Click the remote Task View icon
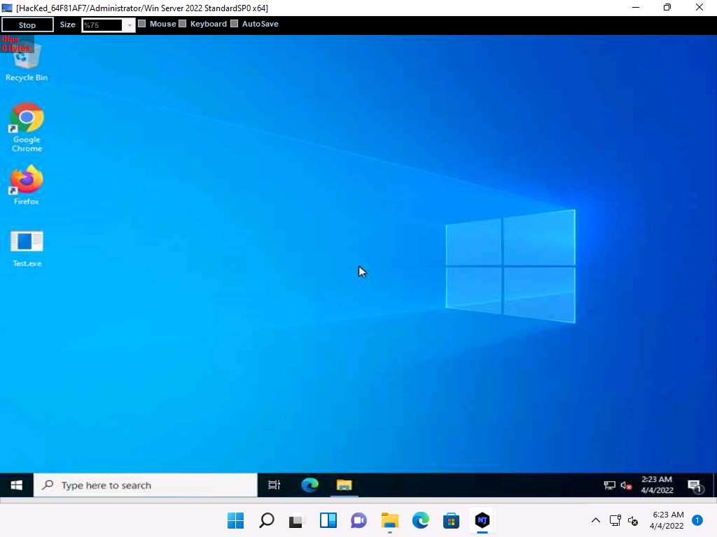Screen dimensions: 717x537 [274, 485]
